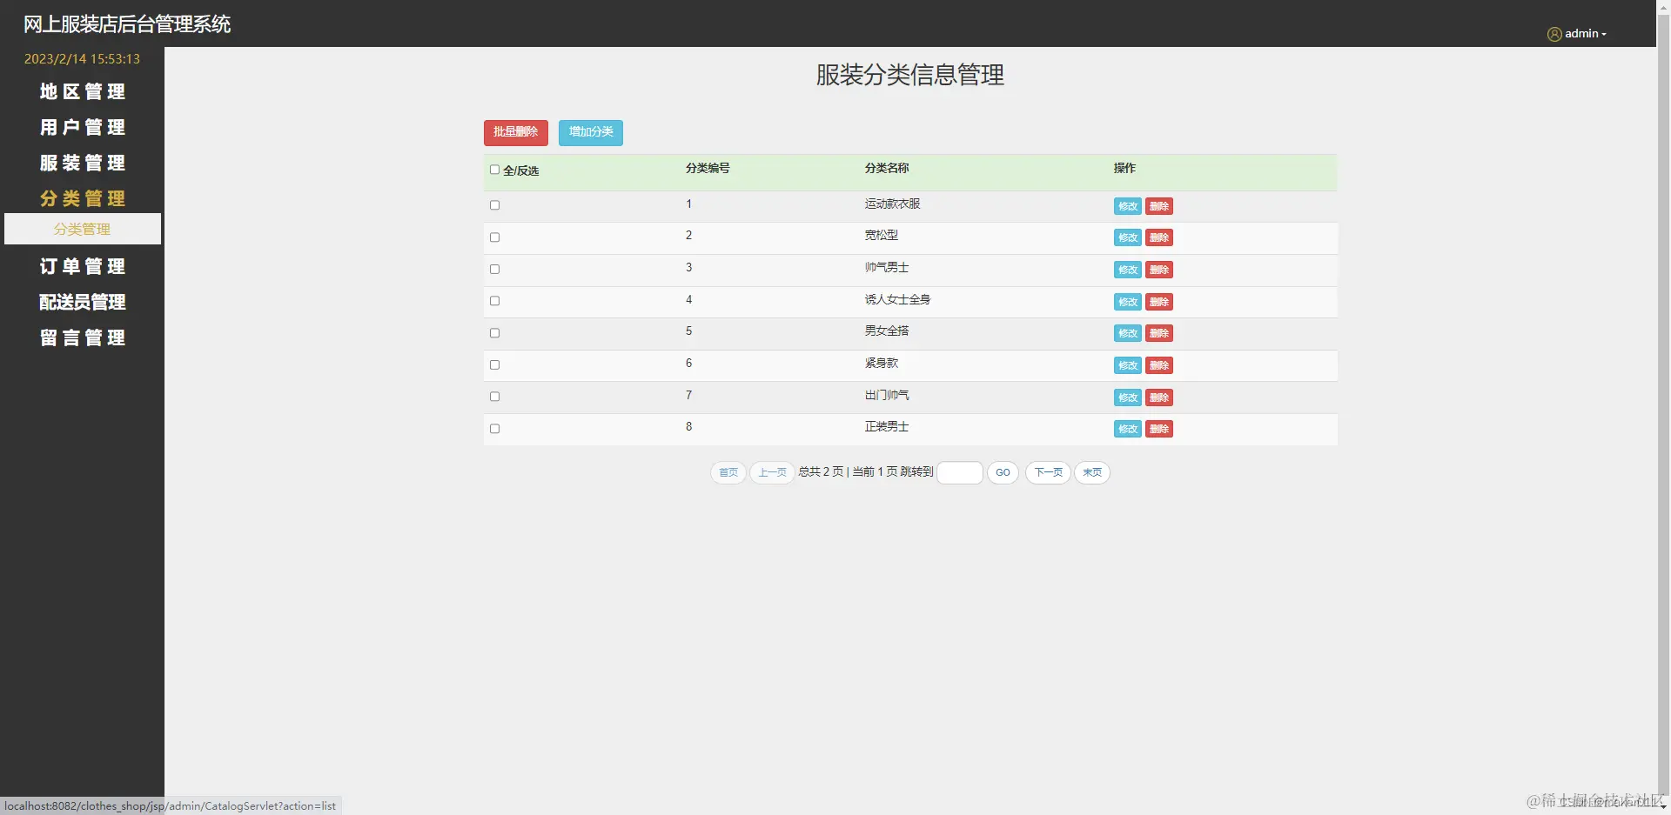The image size is (1671, 815).
Task: Check the box for 宽松型 row
Action: [x=494, y=237]
